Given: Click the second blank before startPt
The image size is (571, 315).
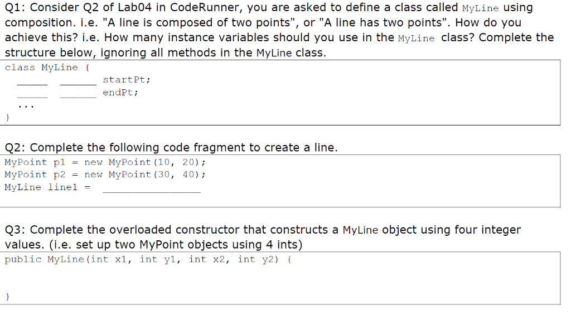Looking at the screenshot, I should click(78, 84).
